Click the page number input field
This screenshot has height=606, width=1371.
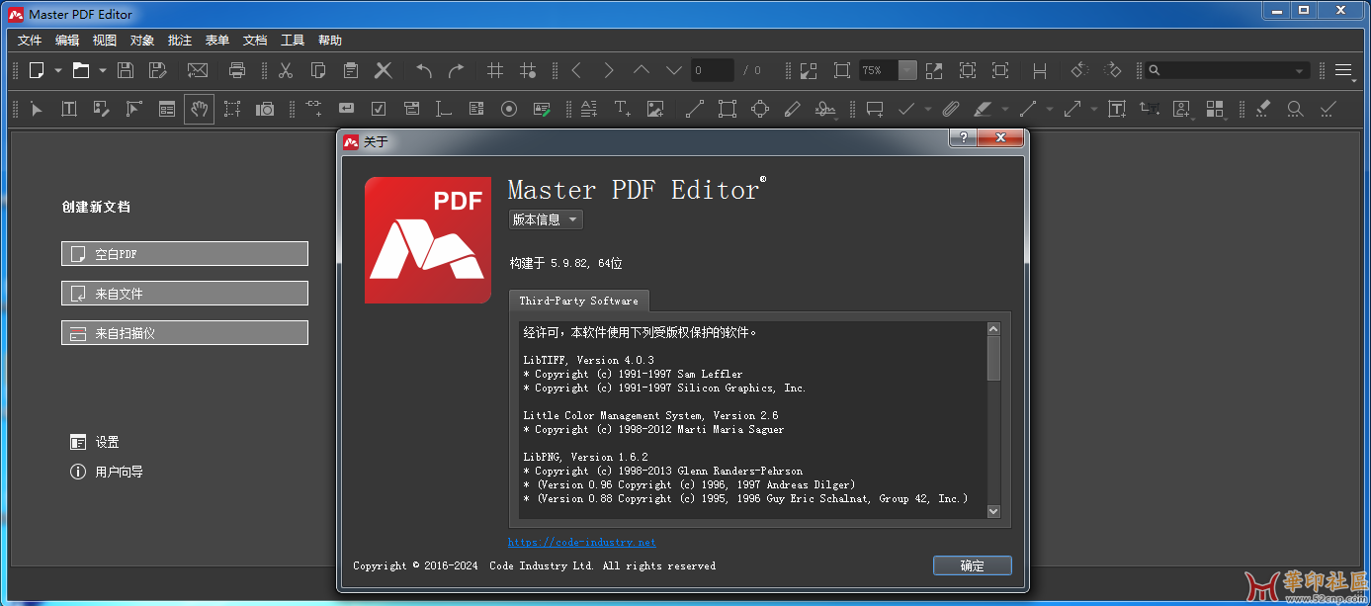tap(713, 70)
